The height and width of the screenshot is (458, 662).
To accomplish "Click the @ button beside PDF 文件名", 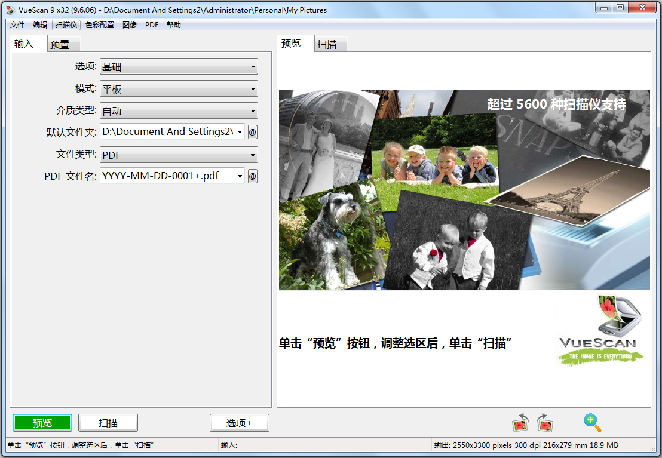I will point(253,176).
